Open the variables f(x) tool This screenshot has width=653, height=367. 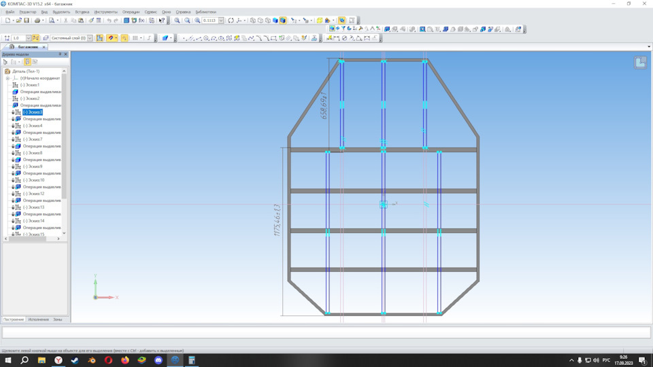(x=141, y=20)
